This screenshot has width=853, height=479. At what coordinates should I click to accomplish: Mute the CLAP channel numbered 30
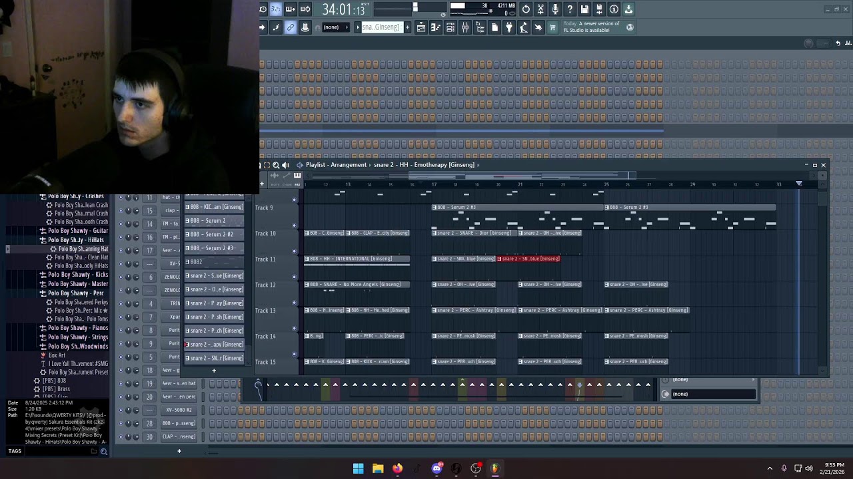click(121, 437)
